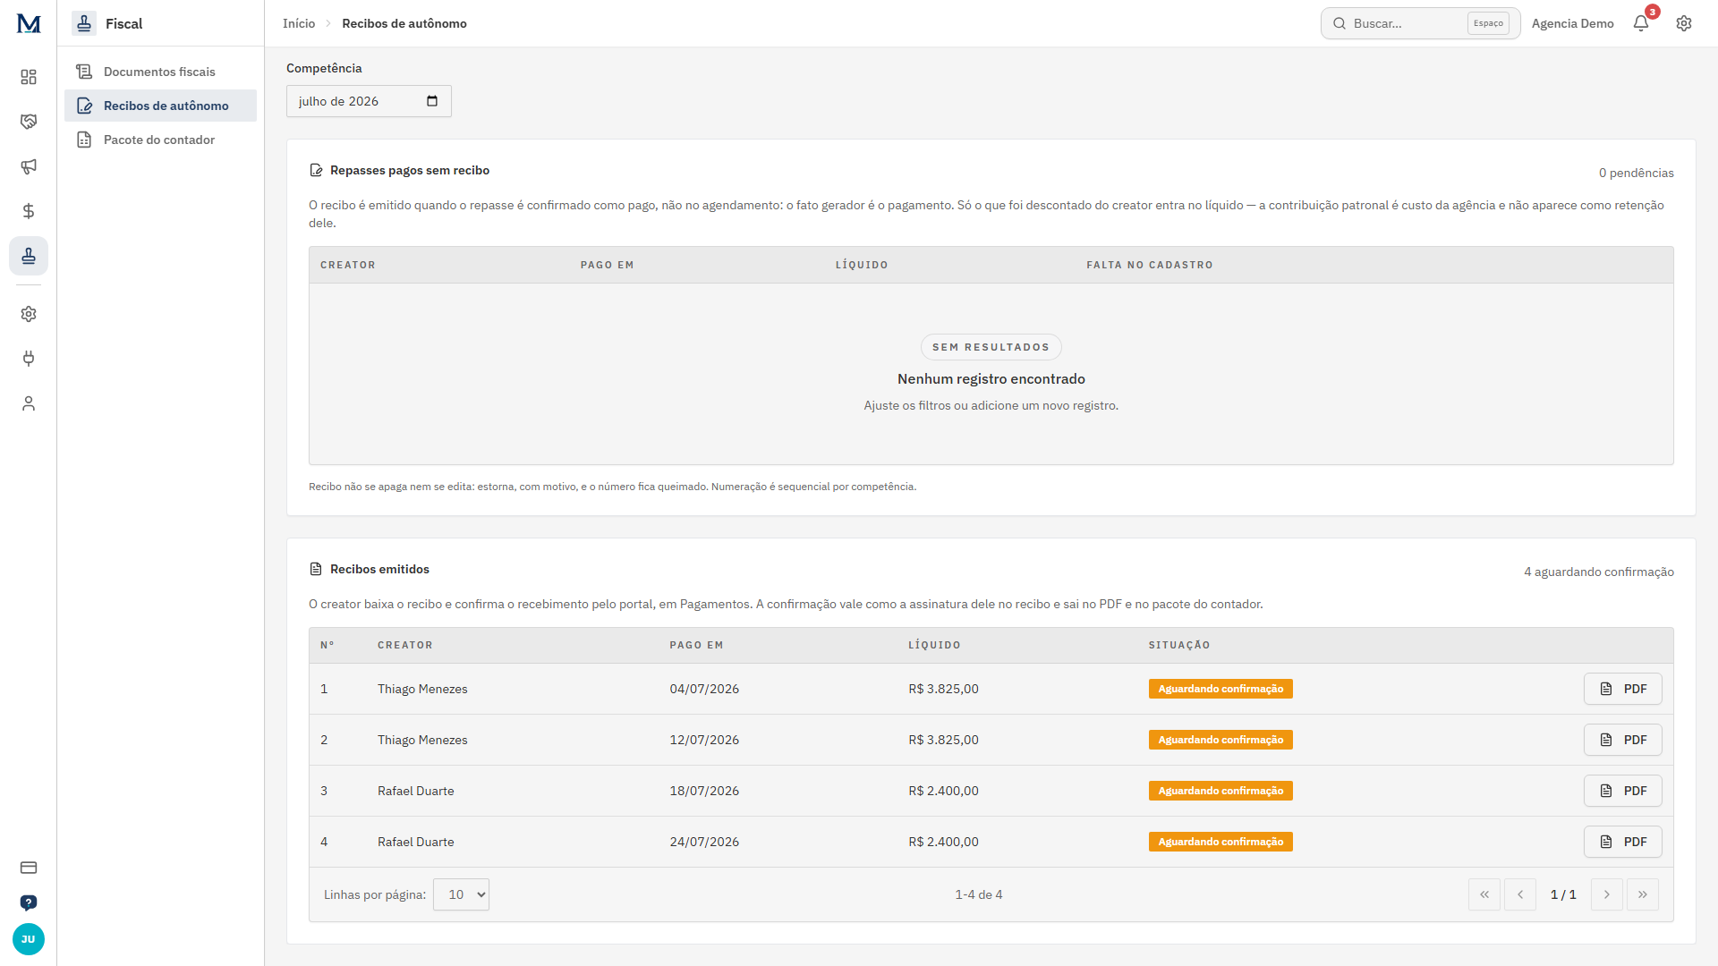This screenshot has height=966, width=1718.
Task: Click the Recibos emitidos section title
Action: 379,569
